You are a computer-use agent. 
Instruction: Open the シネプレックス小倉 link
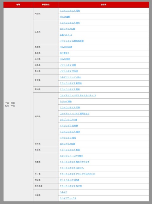tap(68, 120)
